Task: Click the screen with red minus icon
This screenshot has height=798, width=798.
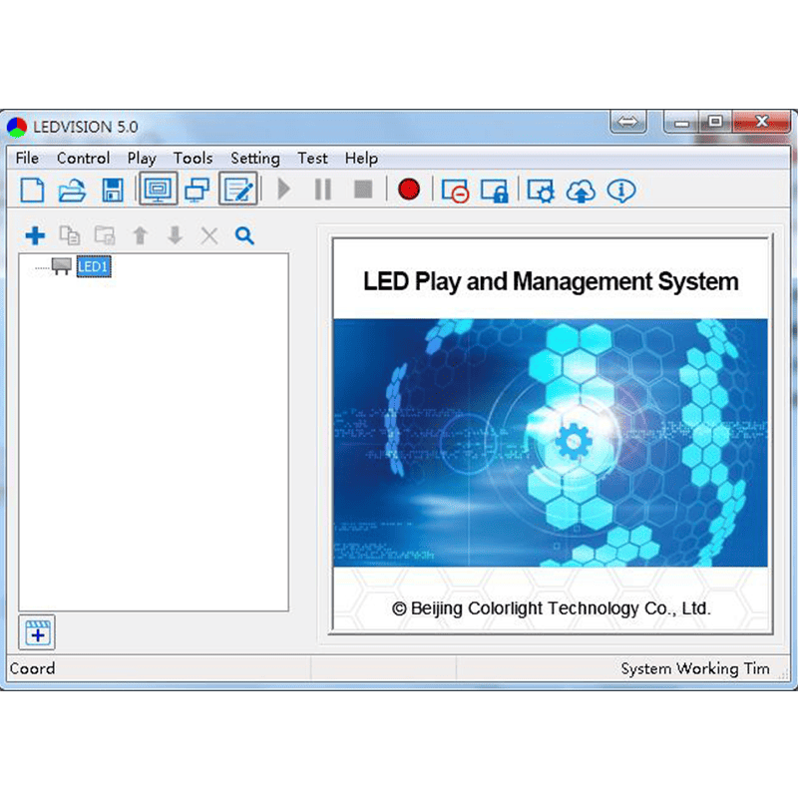Action: [455, 192]
